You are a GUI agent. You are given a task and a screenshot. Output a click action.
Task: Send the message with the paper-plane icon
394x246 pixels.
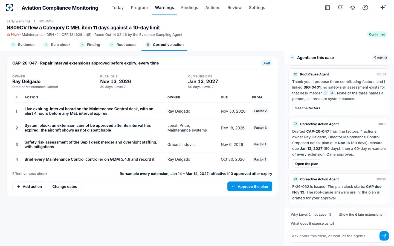(384, 236)
